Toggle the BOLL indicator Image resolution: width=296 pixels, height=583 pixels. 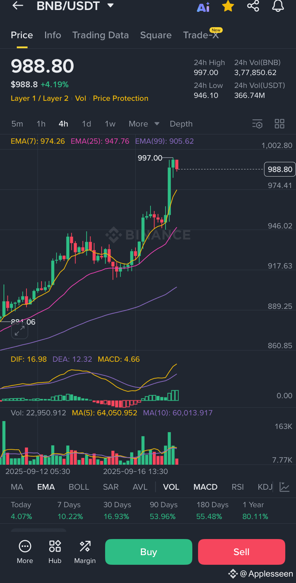click(79, 487)
